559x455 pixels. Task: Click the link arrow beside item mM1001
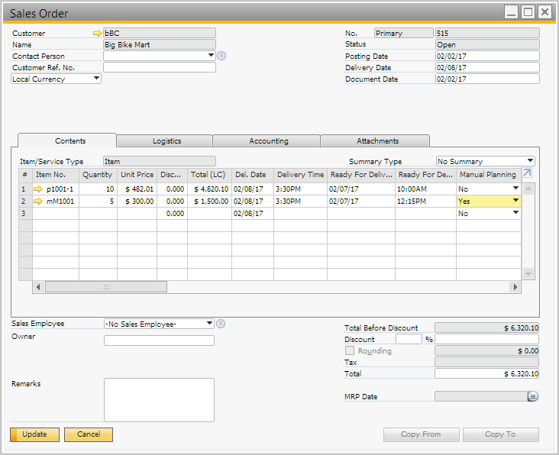[39, 201]
